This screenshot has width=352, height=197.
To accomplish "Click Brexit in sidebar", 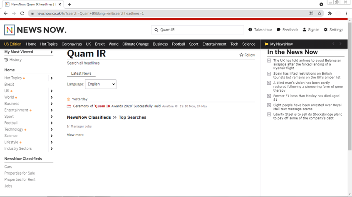I will (9, 84).
